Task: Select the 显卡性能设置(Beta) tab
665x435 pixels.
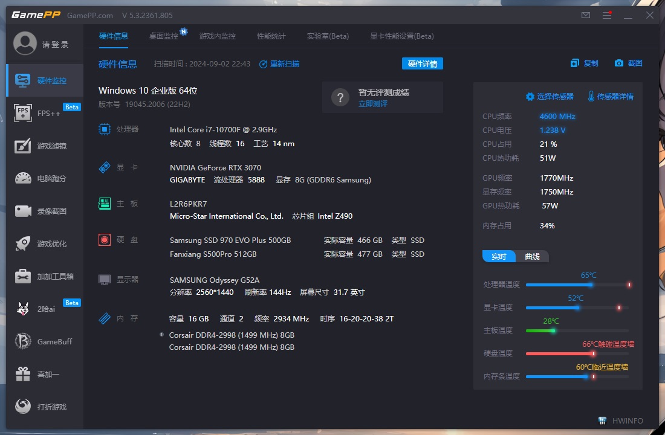Action: coord(401,36)
